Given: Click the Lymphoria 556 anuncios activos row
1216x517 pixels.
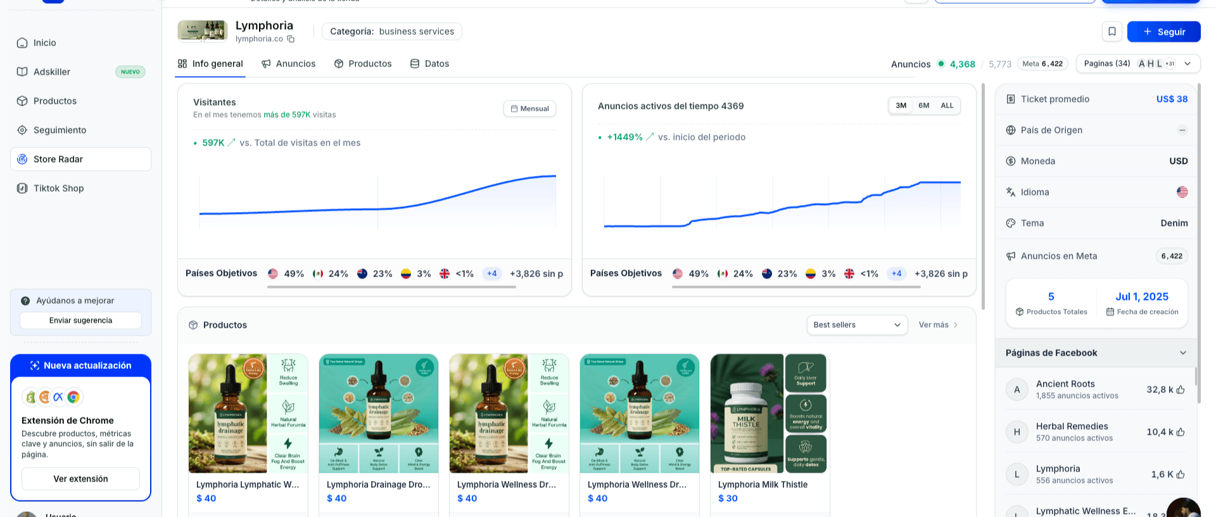Looking at the screenshot, I should tap(1096, 475).
